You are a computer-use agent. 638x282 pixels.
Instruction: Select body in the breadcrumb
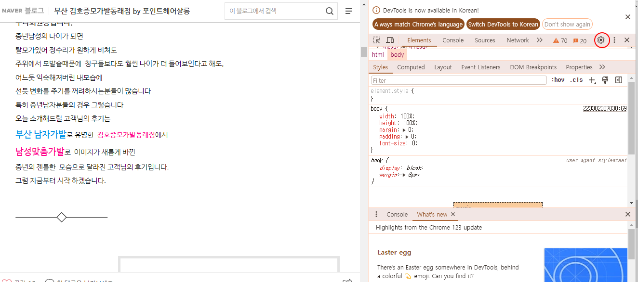coord(397,55)
